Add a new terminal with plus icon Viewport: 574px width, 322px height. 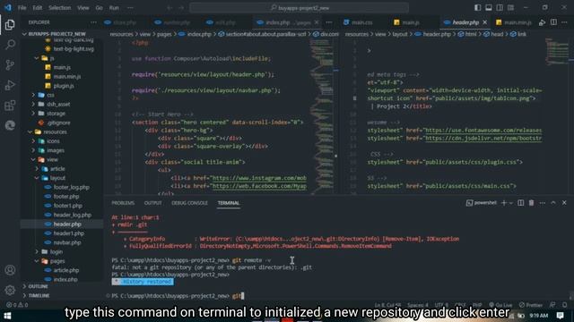point(504,203)
